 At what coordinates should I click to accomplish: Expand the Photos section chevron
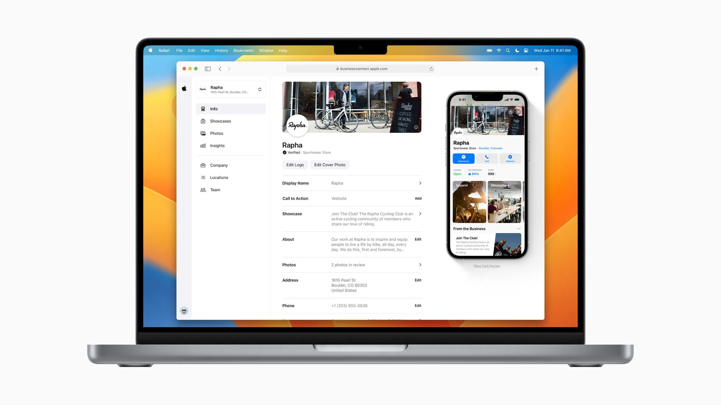pos(420,265)
